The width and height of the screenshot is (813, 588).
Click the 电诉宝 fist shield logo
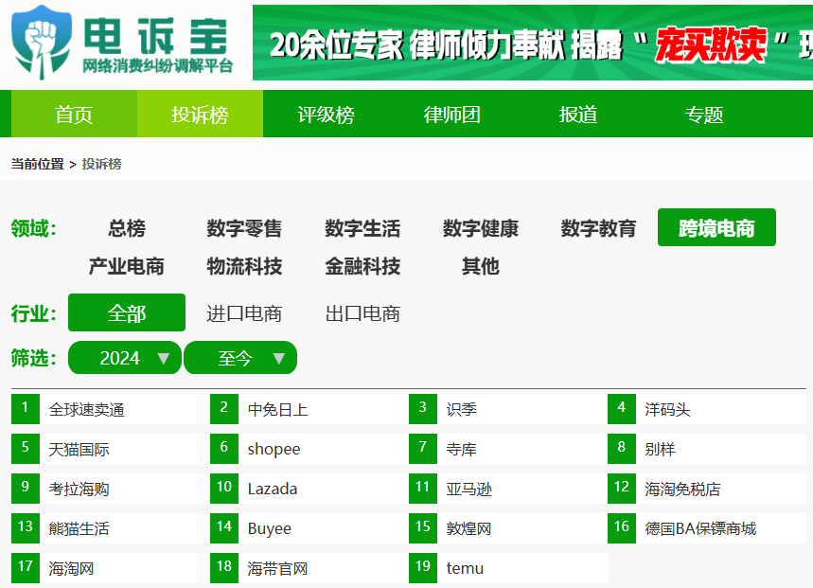[x=42, y=43]
